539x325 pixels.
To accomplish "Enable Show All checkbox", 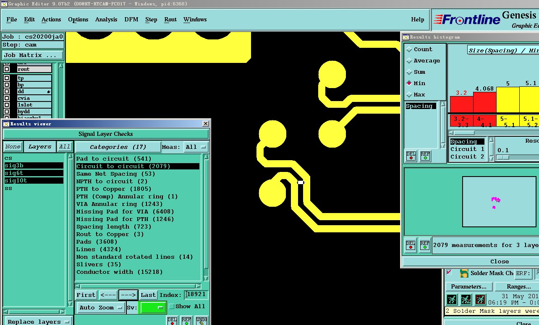I will point(171,307).
